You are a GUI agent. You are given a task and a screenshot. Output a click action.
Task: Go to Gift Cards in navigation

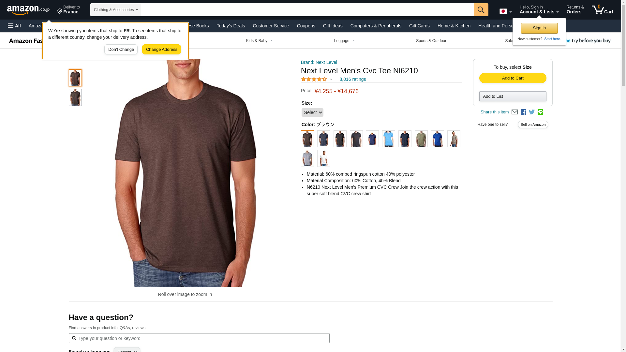point(419,26)
